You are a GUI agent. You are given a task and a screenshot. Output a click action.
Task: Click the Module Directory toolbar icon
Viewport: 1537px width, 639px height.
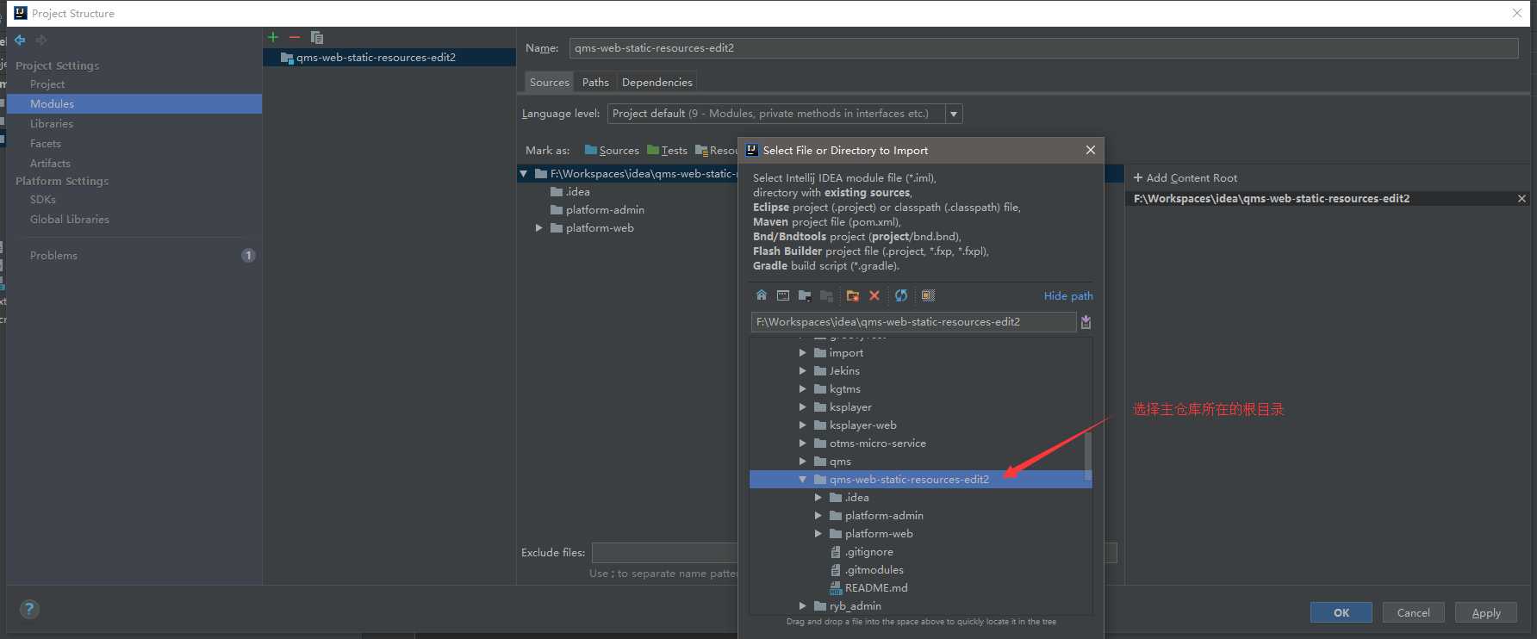[826, 295]
